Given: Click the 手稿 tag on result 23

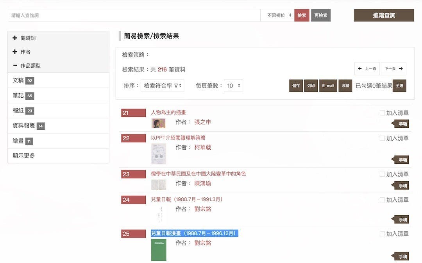Looking at the screenshot, I should [402, 186].
